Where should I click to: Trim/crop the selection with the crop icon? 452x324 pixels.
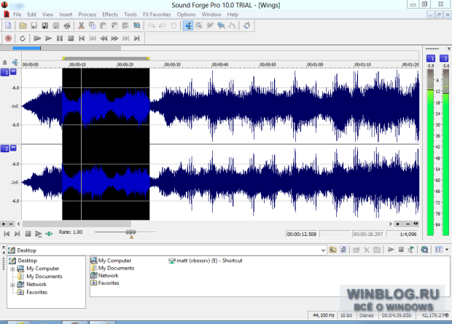136,25
